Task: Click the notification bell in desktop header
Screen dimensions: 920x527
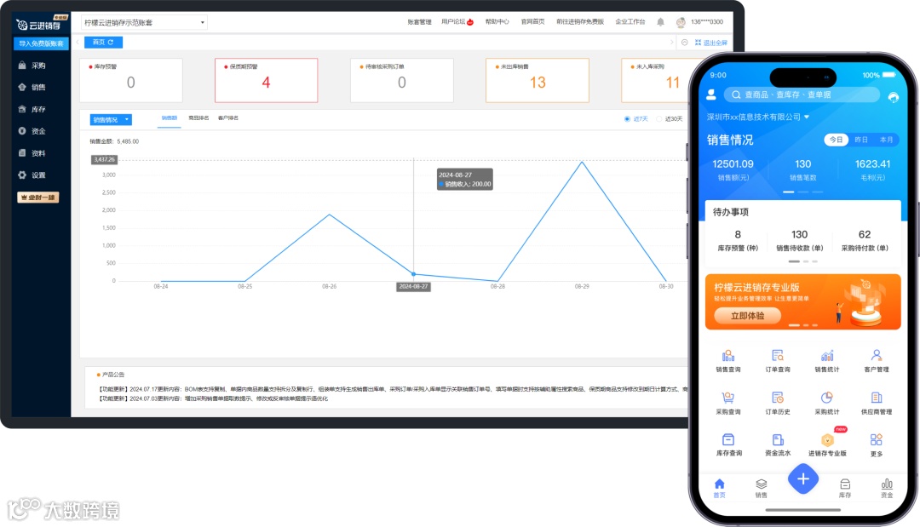Action: [x=660, y=21]
